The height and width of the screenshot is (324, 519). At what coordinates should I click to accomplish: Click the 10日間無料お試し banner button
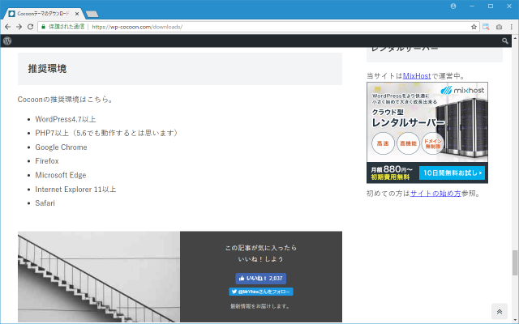pyautogui.click(x=452, y=173)
